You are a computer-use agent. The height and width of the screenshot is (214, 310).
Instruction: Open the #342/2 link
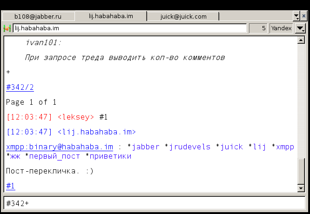[20, 87]
